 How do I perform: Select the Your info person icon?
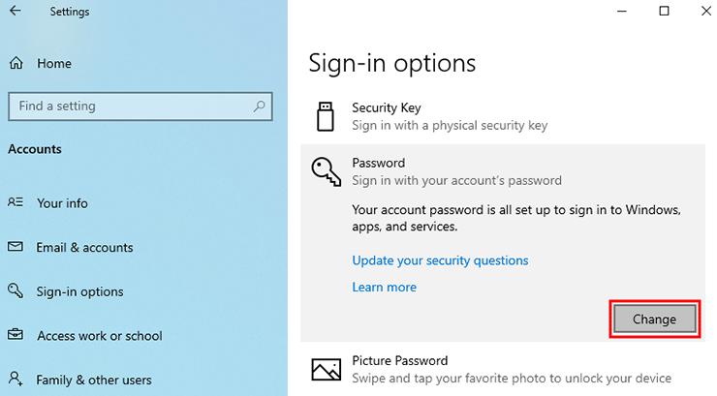[16, 202]
